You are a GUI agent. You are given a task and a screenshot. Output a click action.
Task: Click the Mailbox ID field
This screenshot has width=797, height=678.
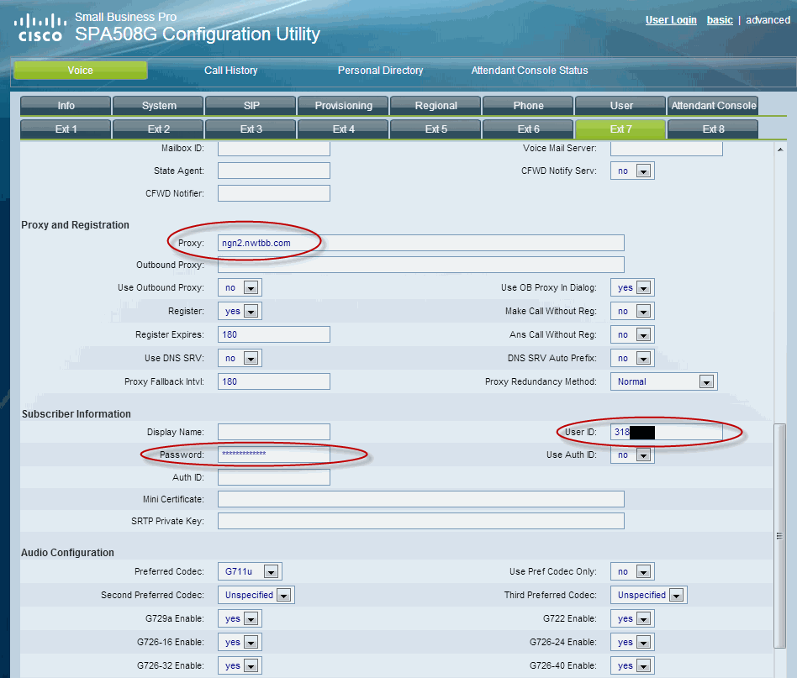[274, 149]
